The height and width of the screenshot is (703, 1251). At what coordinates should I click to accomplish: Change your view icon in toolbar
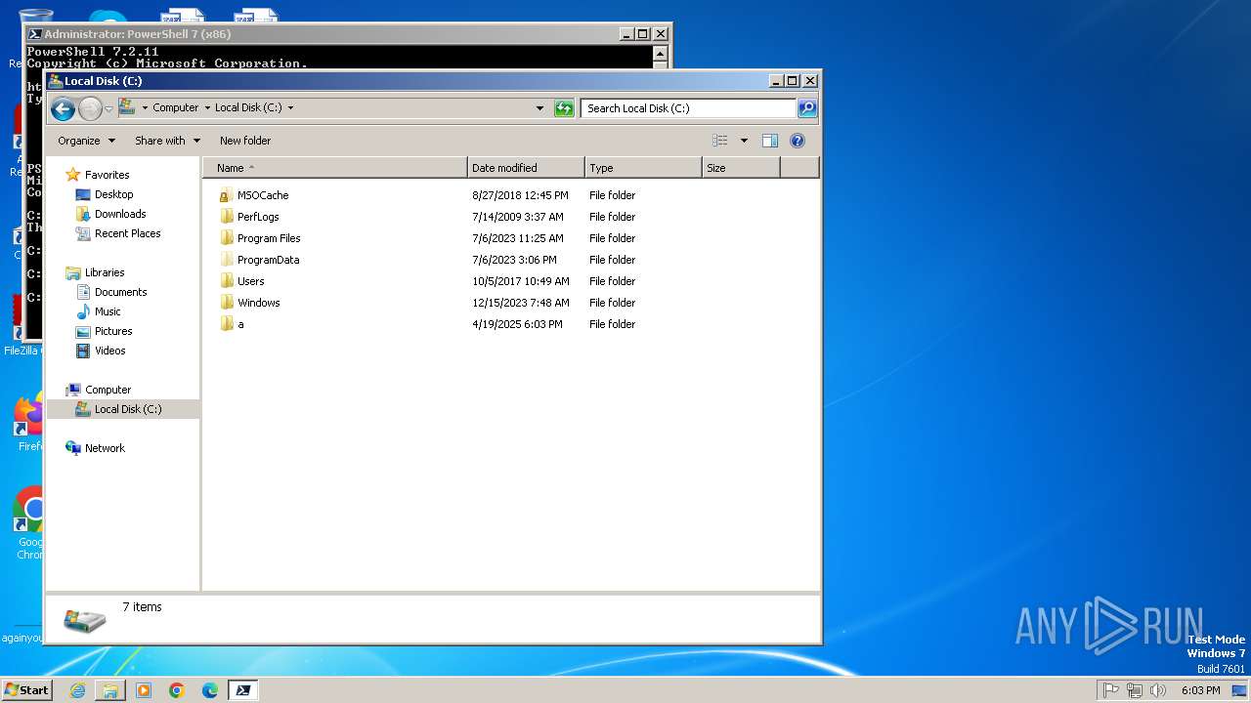pos(720,141)
